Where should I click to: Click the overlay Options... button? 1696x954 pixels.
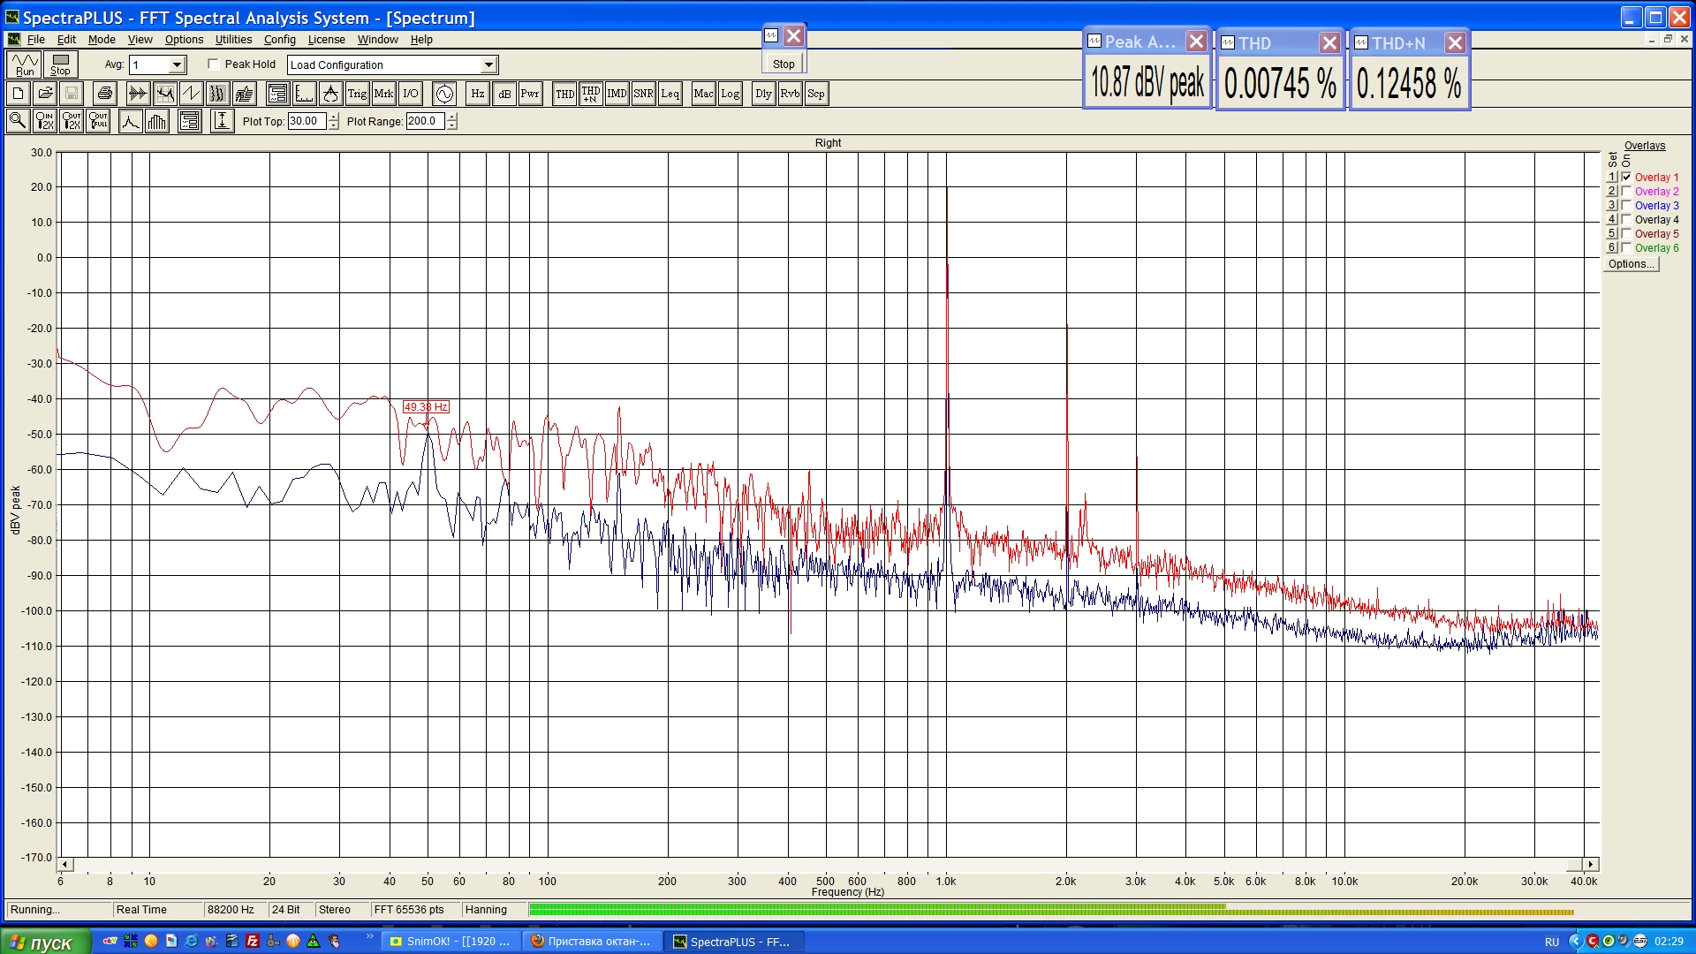coord(1631,264)
